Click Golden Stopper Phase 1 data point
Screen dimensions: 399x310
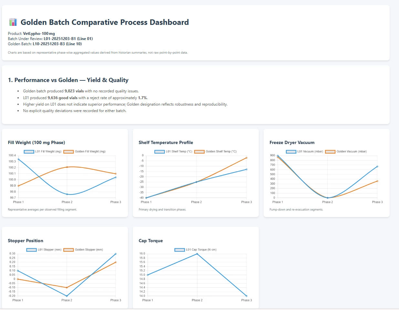(18, 279)
